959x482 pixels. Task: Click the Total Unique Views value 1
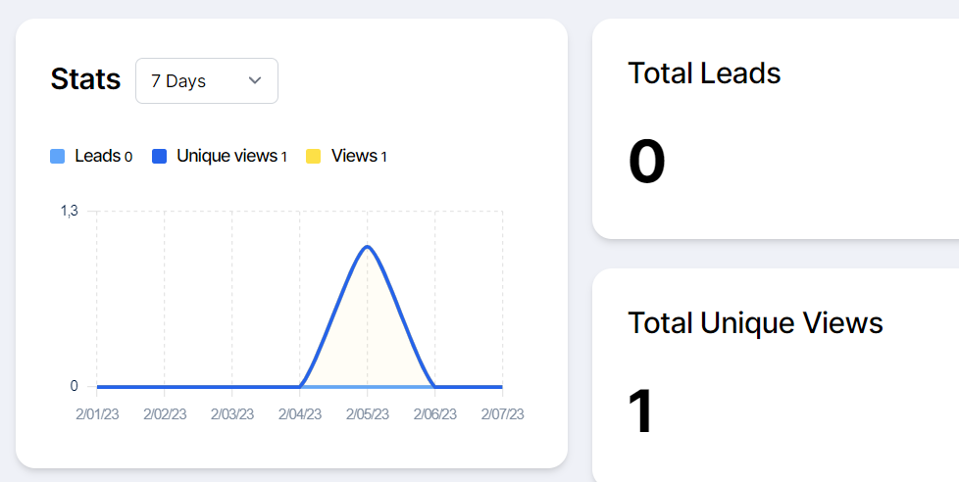click(641, 411)
